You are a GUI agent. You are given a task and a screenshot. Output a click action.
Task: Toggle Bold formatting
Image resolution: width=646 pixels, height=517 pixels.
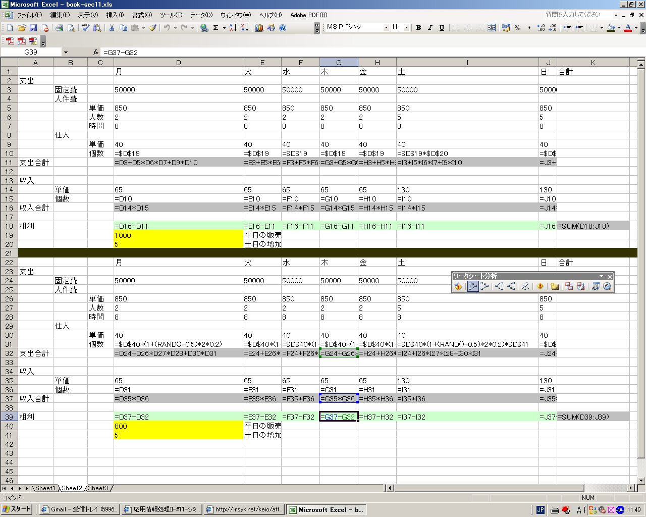pos(418,28)
